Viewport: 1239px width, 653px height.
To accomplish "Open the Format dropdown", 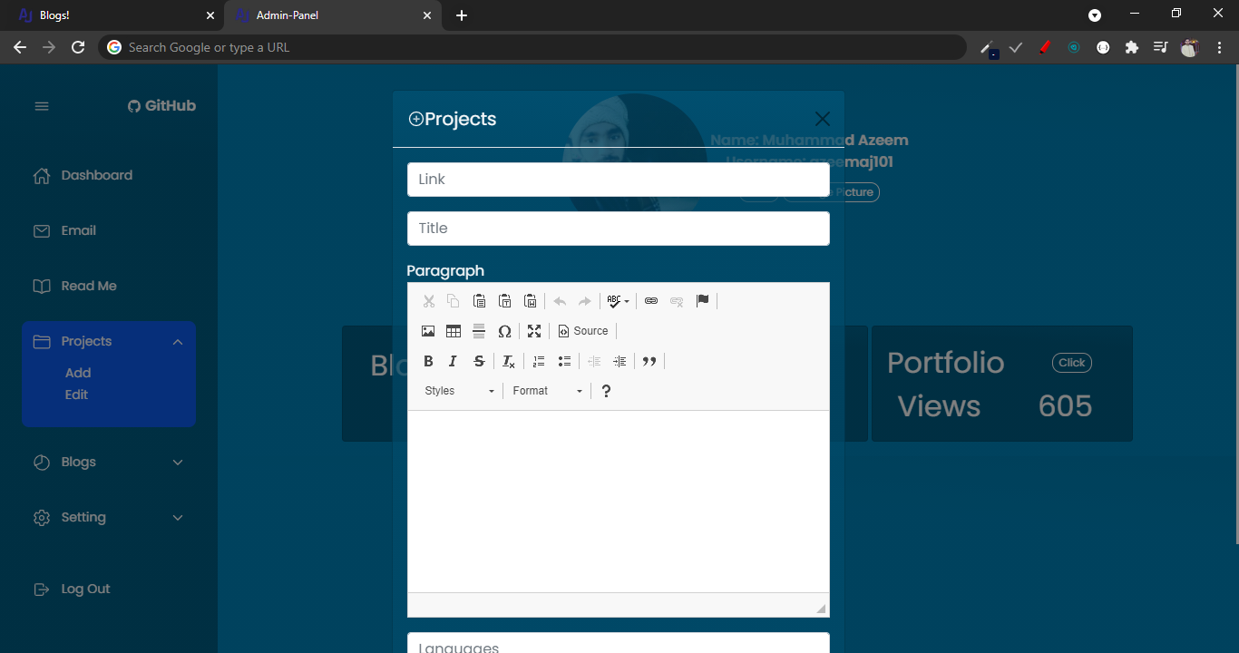I will [547, 391].
